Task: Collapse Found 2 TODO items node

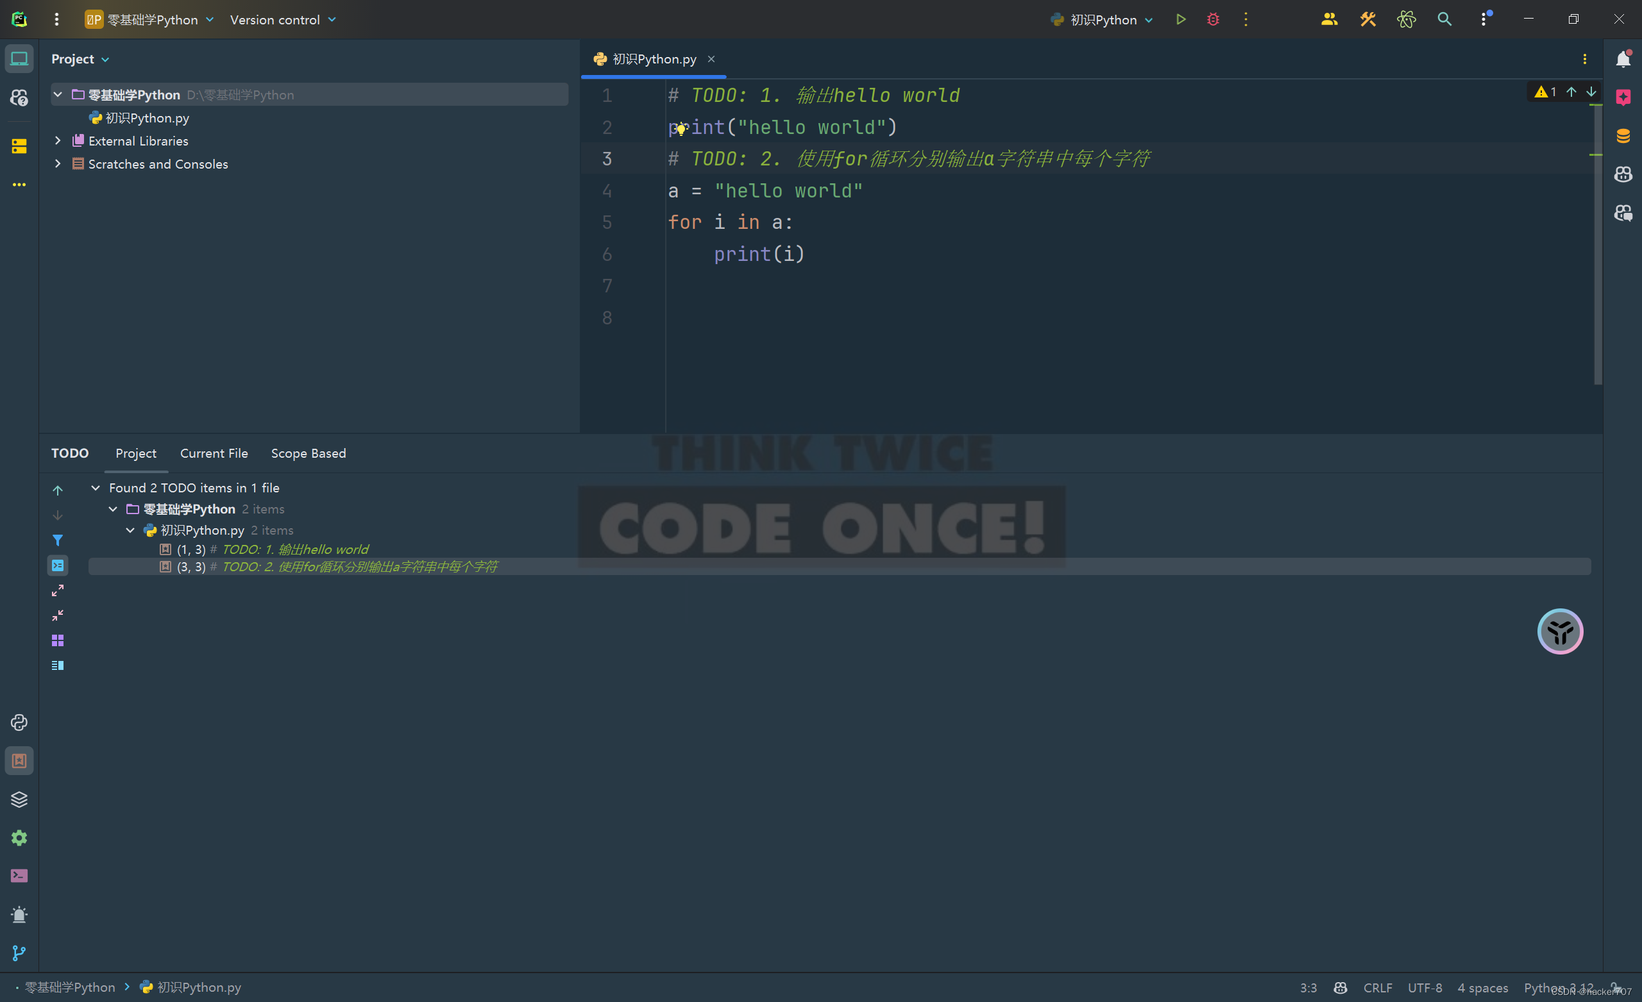Action: tap(96, 488)
